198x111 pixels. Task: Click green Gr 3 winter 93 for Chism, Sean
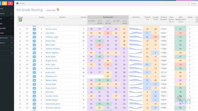click(100, 41)
